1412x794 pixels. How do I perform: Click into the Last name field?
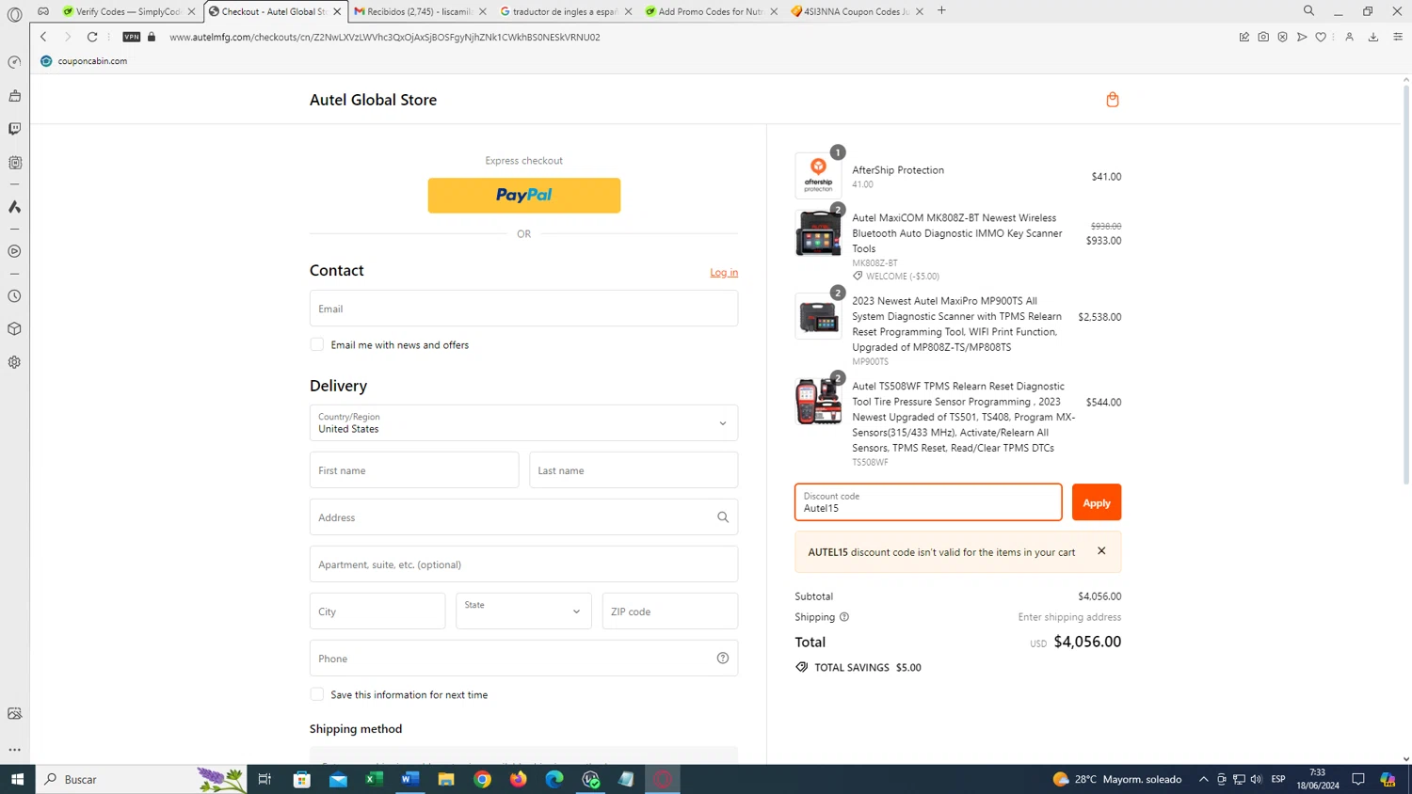(x=634, y=469)
